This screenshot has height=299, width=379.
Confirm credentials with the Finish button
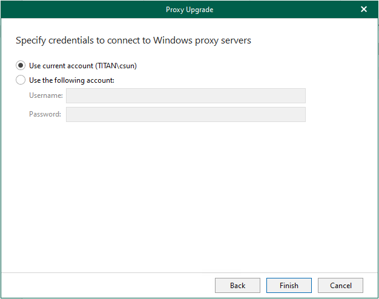[x=289, y=286]
